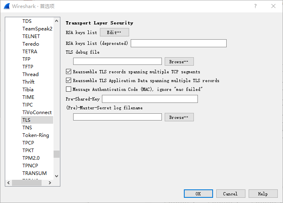Image resolution: width=283 pixels, height=203 pixels.
Task: Select TNS protocol entry
Action: click(27, 127)
